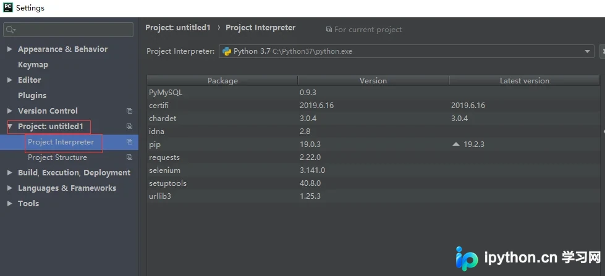Select the certifi package row
The height and width of the screenshot is (276, 605).
click(x=373, y=105)
